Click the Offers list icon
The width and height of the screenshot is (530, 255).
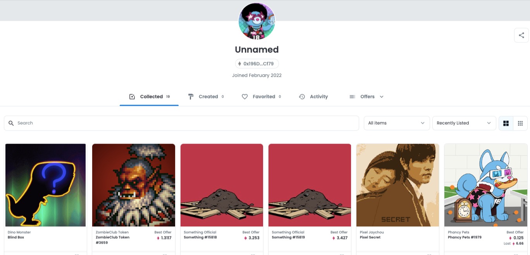click(352, 97)
